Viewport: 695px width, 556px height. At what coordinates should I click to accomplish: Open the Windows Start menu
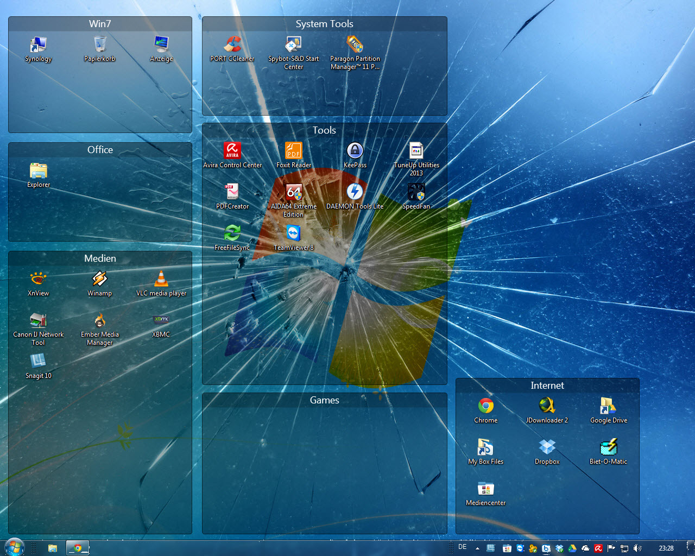pos(14,548)
